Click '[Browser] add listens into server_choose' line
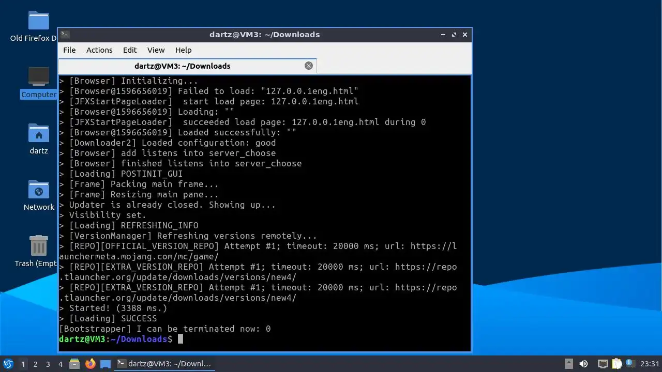 click(x=167, y=153)
